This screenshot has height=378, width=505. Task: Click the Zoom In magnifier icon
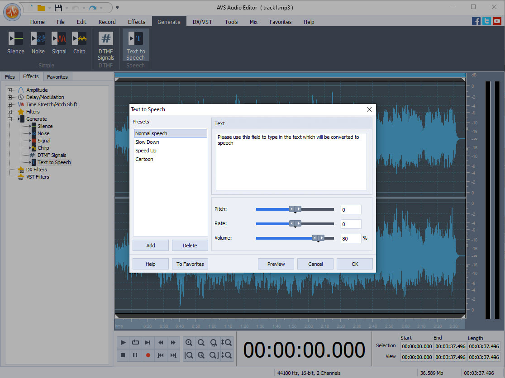pos(189,342)
